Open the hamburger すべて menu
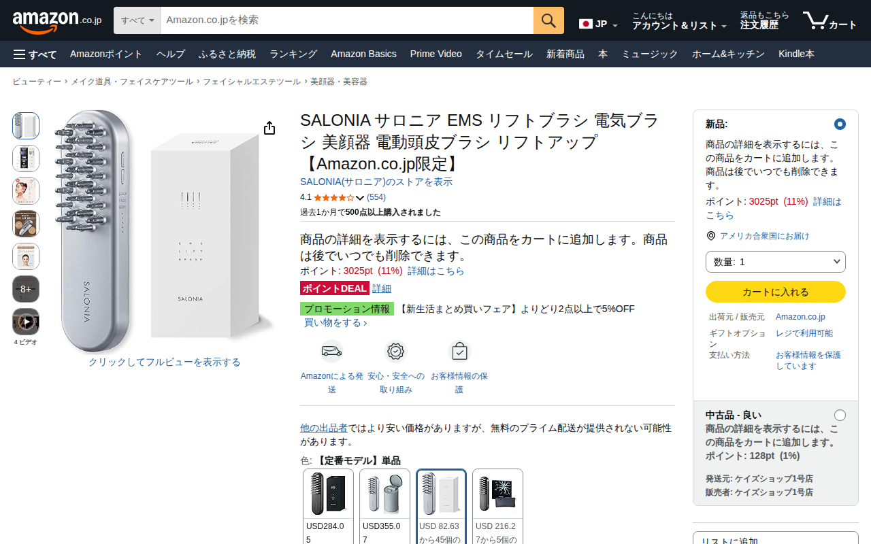The height and width of the screenshot is (544, 871). pos(35,54)
